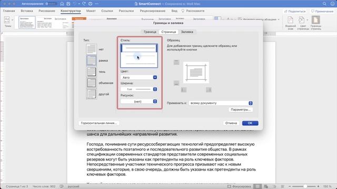
Task: Click the Параметры... button
Action: 241,110
